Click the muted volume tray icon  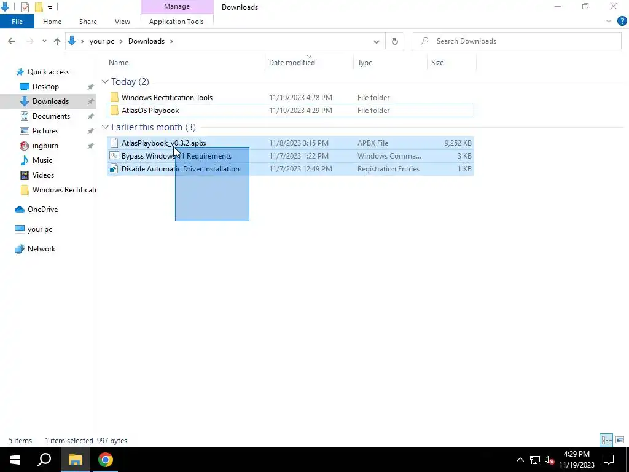tap(550, 460)
